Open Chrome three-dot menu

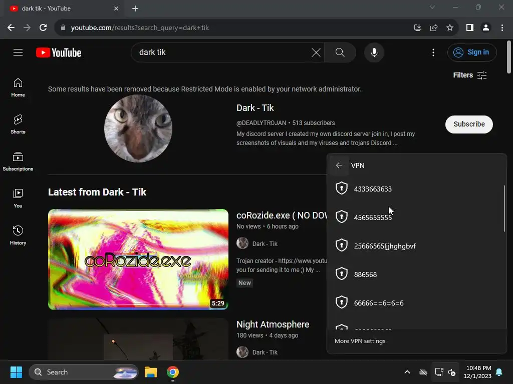[502, 28]
